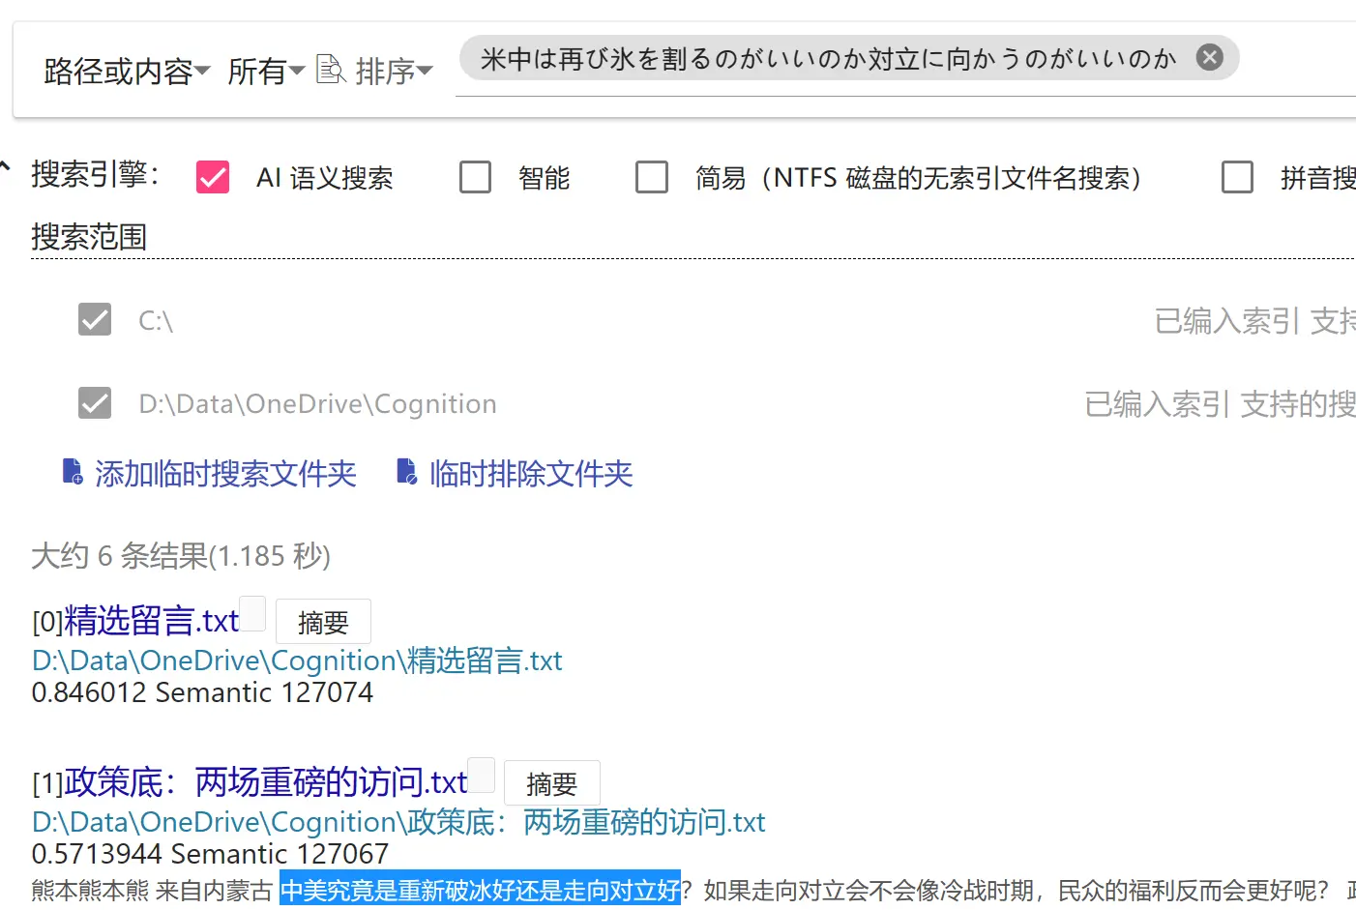This screenshot has height=910, width=1356.
Task: Click 添加临时搜索文件夹 link
Action: (225, 474)
